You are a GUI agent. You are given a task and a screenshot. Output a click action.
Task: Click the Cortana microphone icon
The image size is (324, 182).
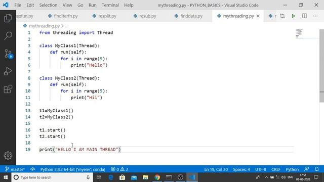(x=88, y=177)
